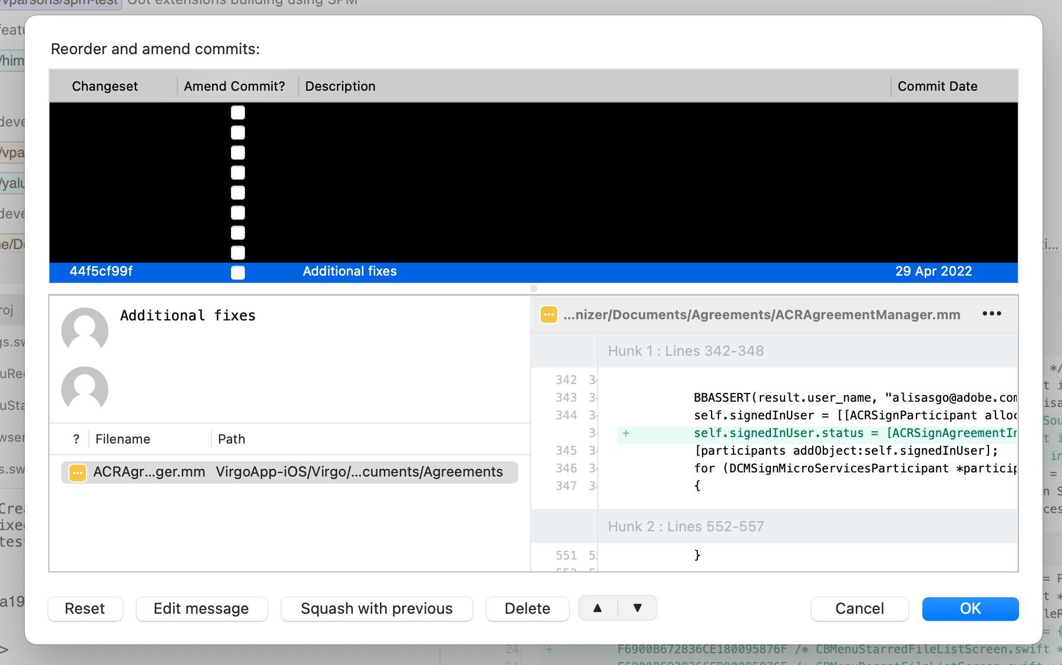This screenshot has width=1062, height=665.
Task: Click the Additional fixes commit message text
Action: tap(188, 316)
